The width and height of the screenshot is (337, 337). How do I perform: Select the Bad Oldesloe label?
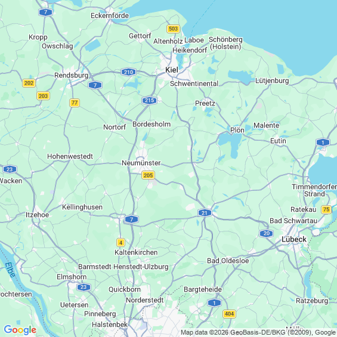pyautogui.click(x=228, y=261)
